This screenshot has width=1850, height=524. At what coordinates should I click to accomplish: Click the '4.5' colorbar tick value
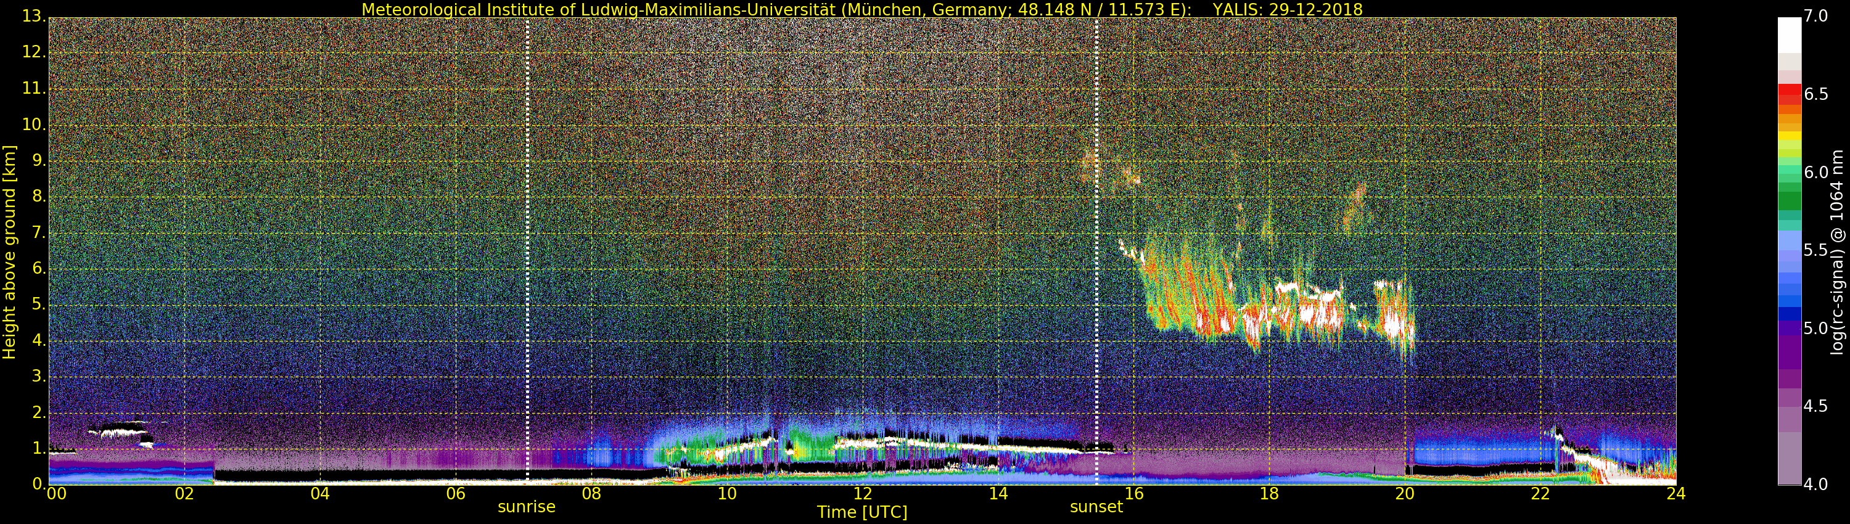coord(1816,406)
